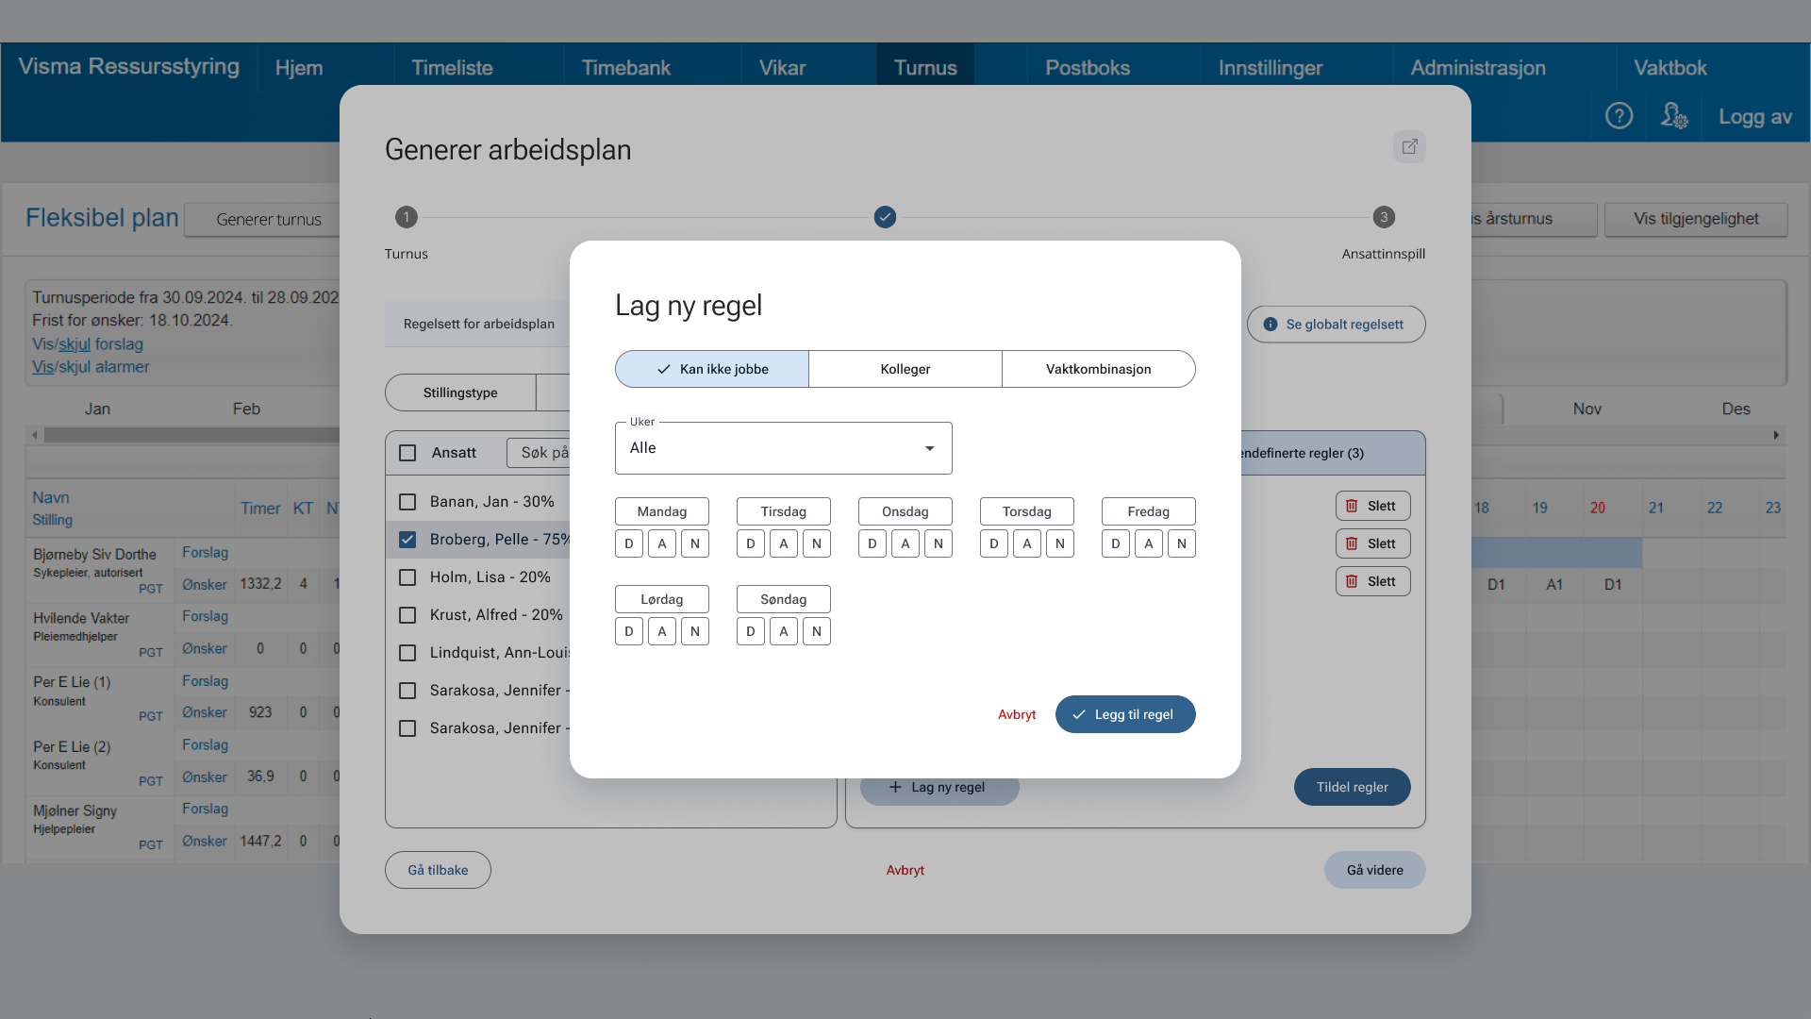
Task: Open the Vaktbok menu
Action: (1670, 68)
